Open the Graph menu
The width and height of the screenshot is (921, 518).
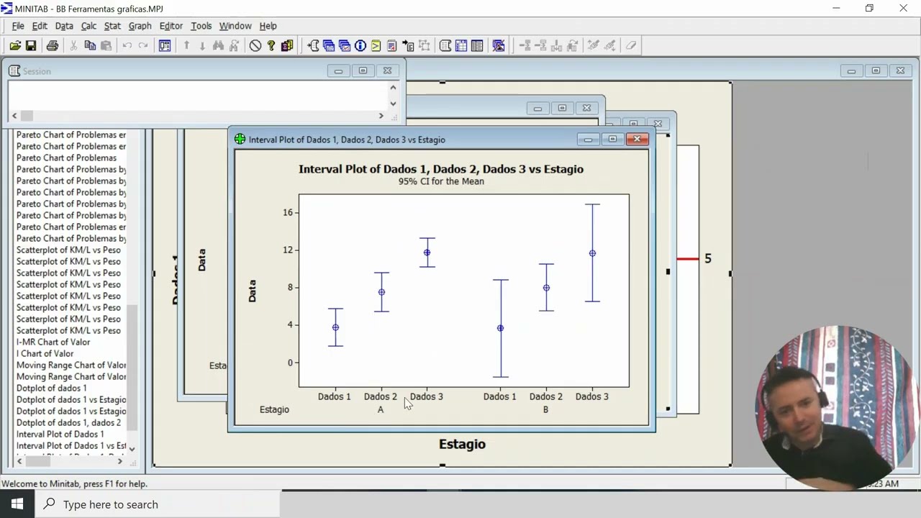click(140, 26)
